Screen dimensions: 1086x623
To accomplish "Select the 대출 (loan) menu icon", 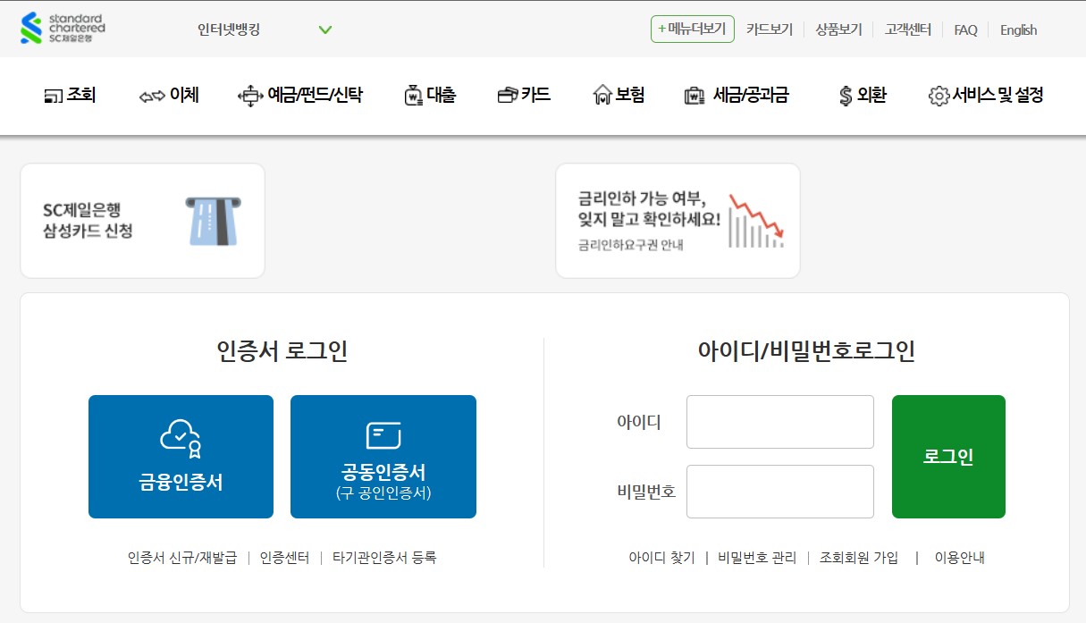I will [x=412, y=94].
